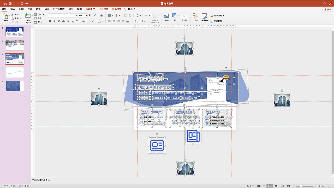This screenshot has height=188, width=334.
Task: Select slide 1 thumbnail in the panel
Action: coord(15,32)
